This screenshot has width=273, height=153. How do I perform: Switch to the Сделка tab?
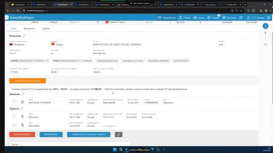coord(46,28)
